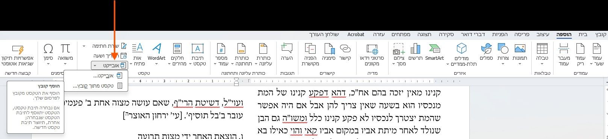Switch to the Home (בית) tab
608x139 pixels.
point(582,34)
